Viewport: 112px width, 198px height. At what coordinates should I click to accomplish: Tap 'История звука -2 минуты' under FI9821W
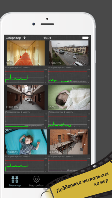18,112
